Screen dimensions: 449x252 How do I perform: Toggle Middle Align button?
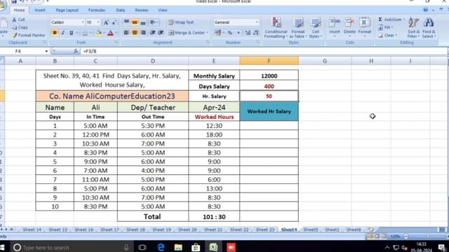coord(135,22)
